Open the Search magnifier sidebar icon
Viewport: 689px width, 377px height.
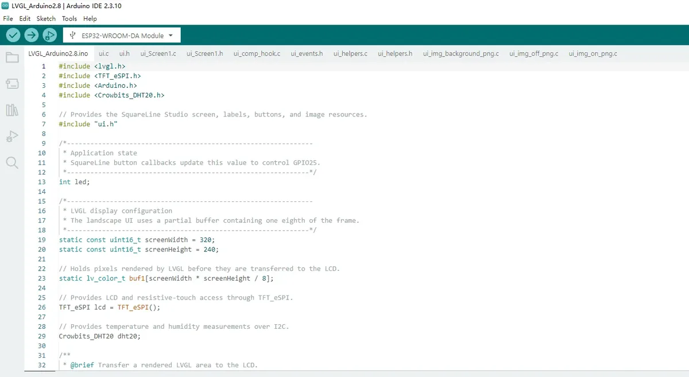(x=12, y=162)
